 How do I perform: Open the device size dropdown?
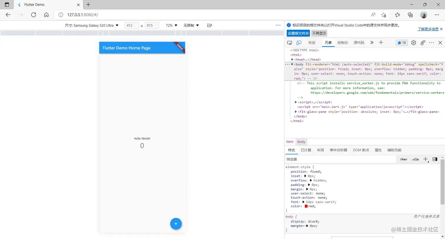pyautogui.click(x=92, y=25)
